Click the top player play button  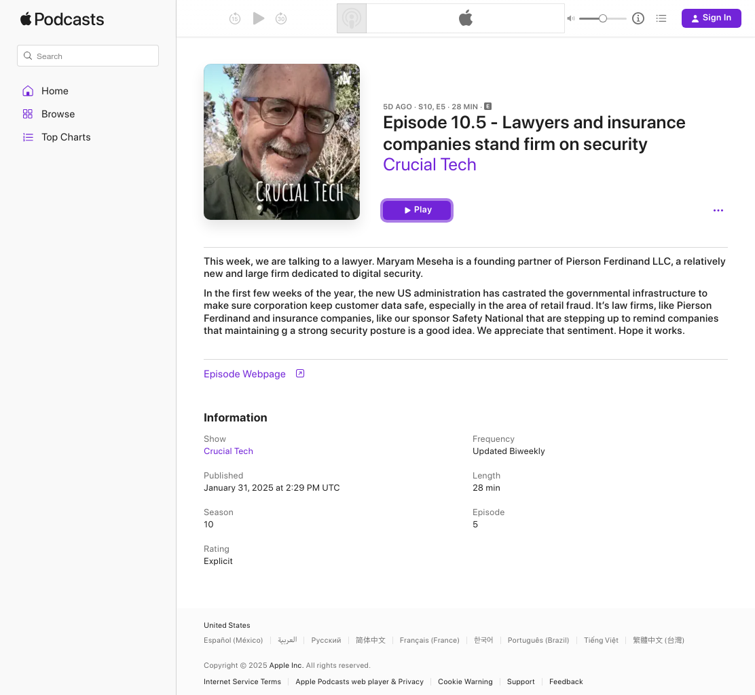coord(259,18)
